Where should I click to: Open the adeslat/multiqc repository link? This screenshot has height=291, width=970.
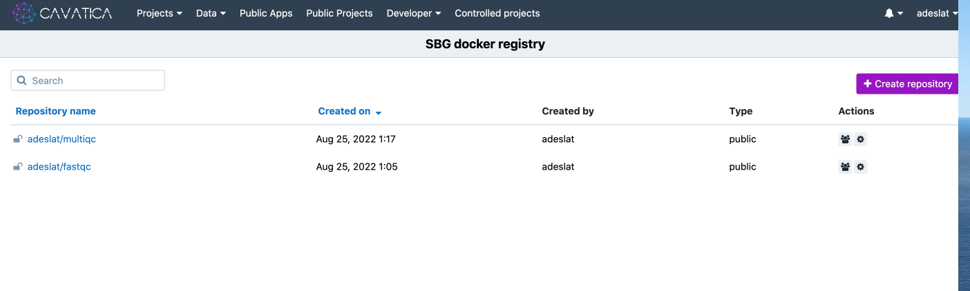click(61, 139)
